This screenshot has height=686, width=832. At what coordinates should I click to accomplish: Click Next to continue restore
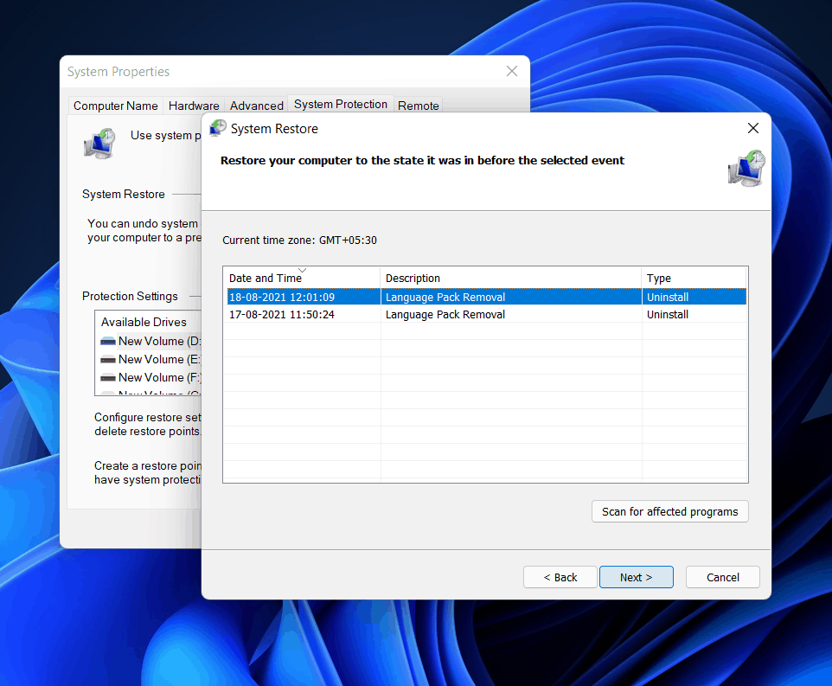point(637,577)
